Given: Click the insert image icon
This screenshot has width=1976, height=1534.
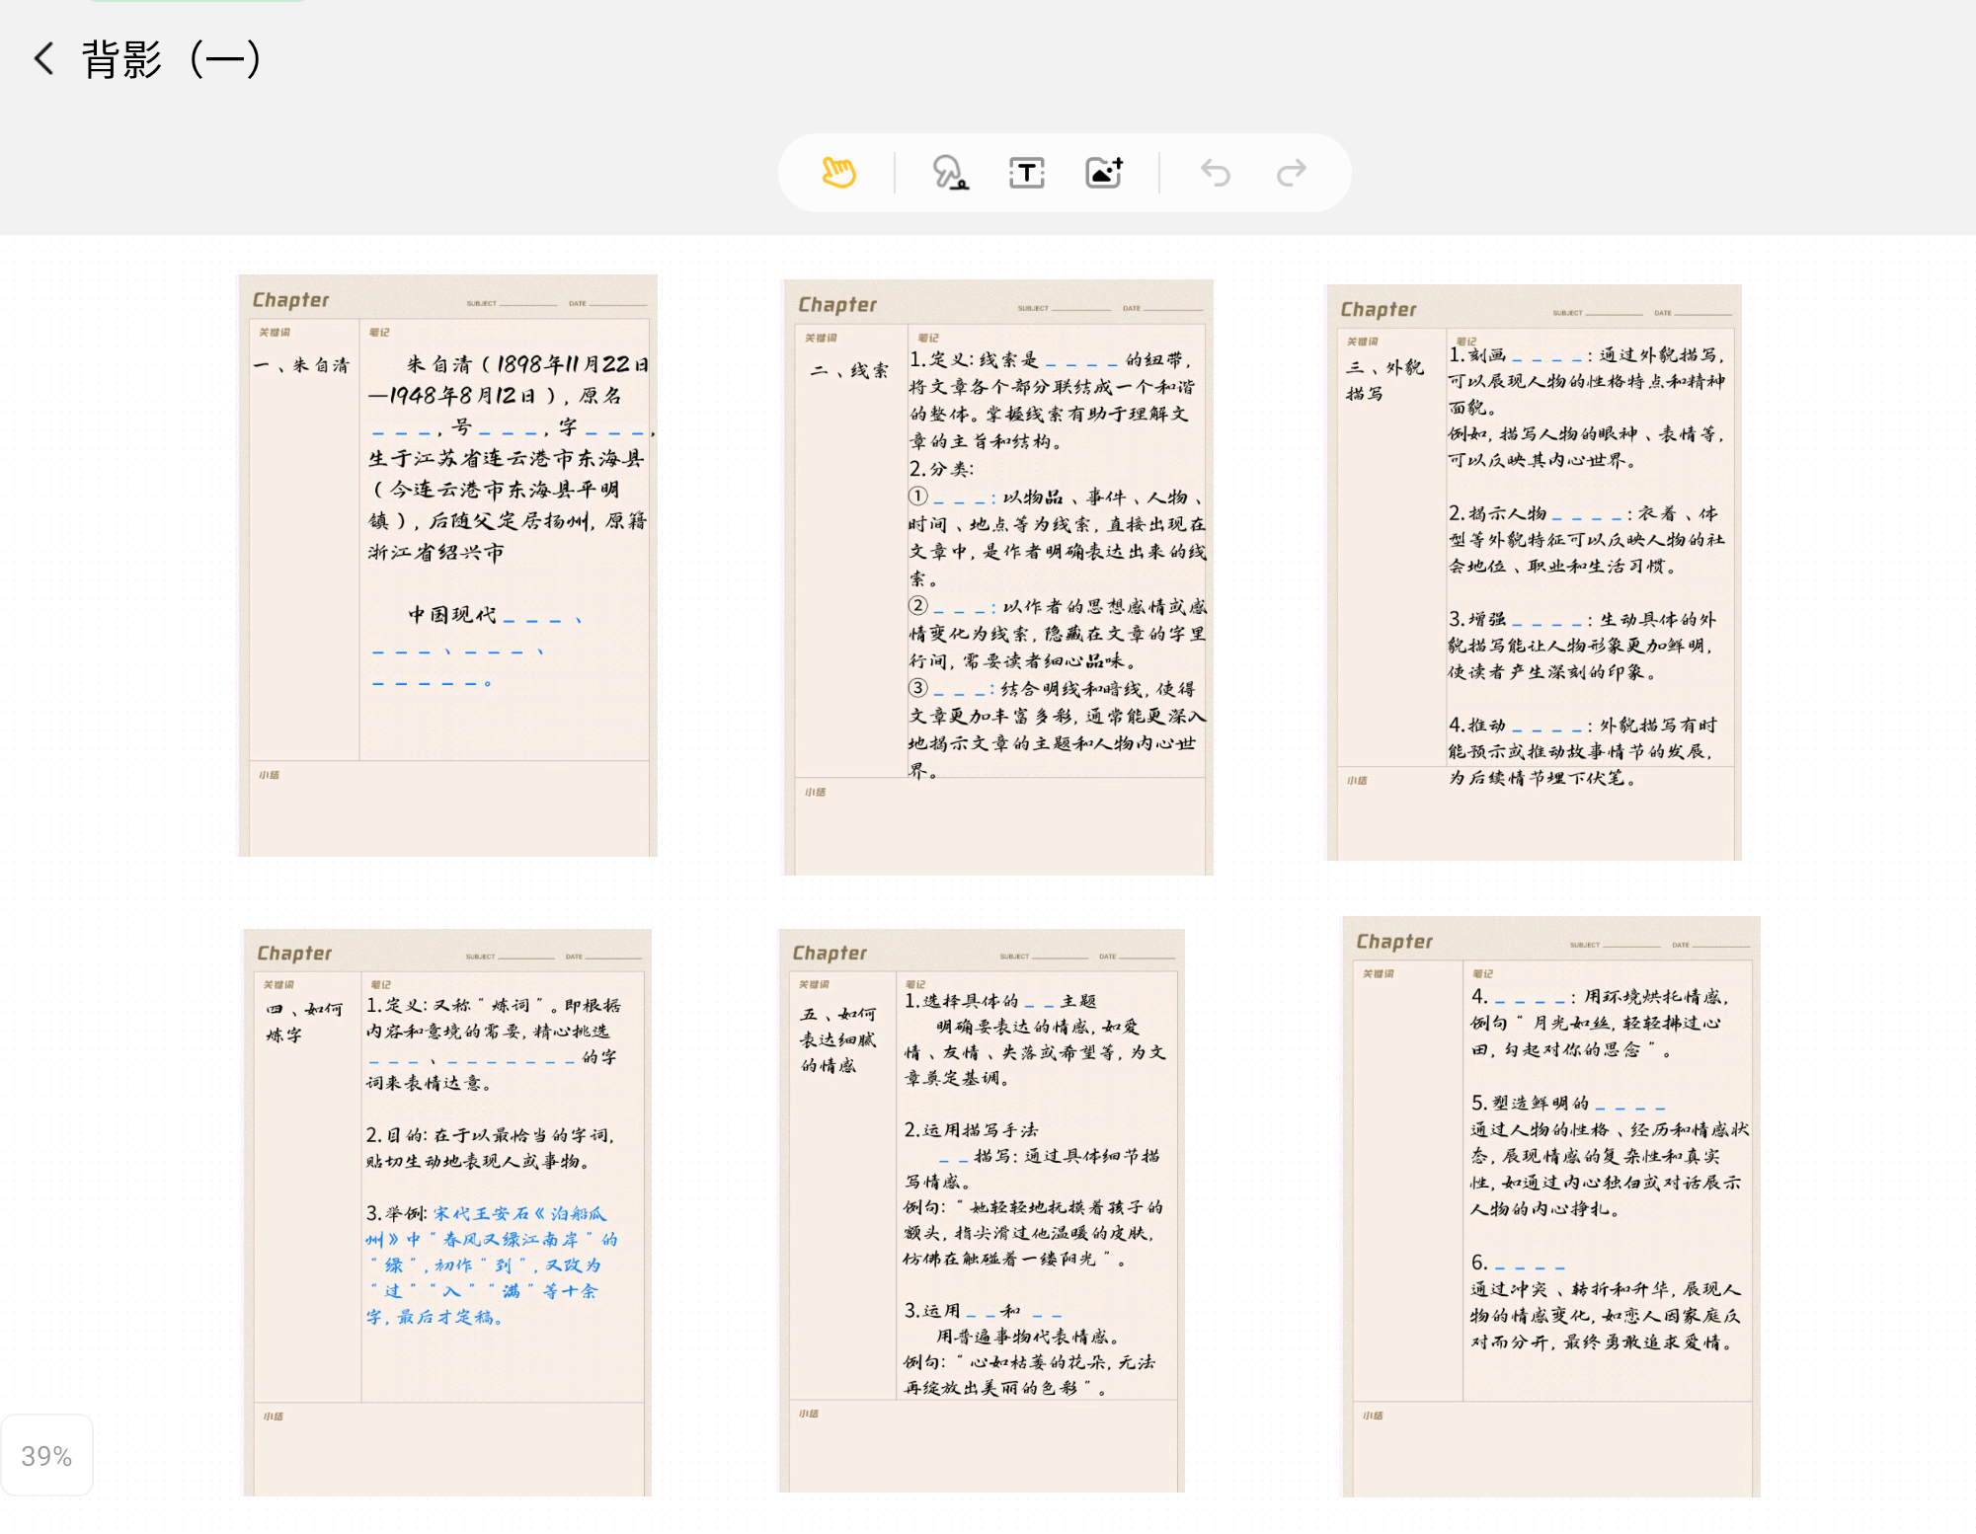Looking at the screenshot, I should (1104, 173).
